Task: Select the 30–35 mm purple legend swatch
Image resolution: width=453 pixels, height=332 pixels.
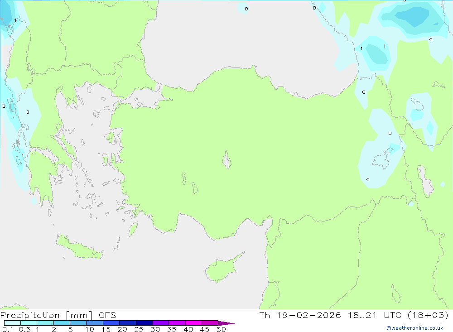Action: pos(161,323)
